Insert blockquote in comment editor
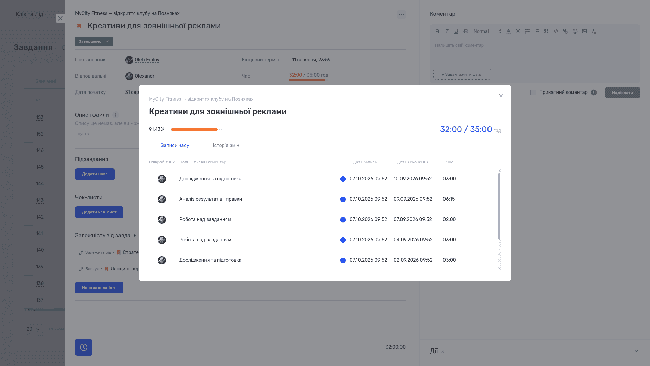 click(x=546, y=31)
